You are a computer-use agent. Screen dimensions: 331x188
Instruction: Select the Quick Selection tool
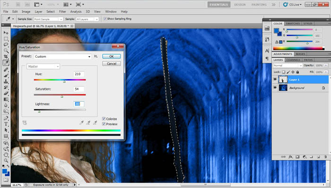tap(6, 51)
